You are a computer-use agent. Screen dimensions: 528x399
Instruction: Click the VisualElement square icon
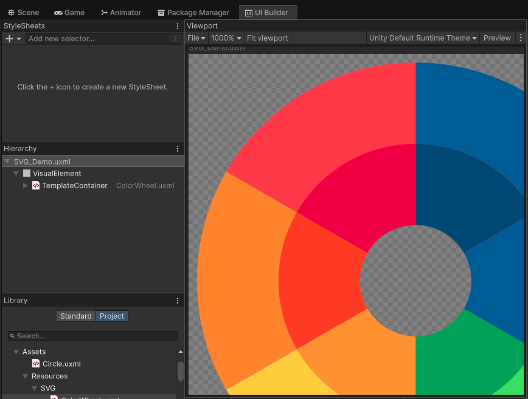coord(27,174)
